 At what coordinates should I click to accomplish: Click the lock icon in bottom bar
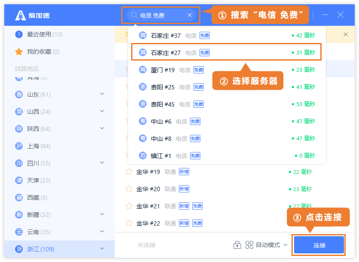pyautogui.click(x=237, y=245)
